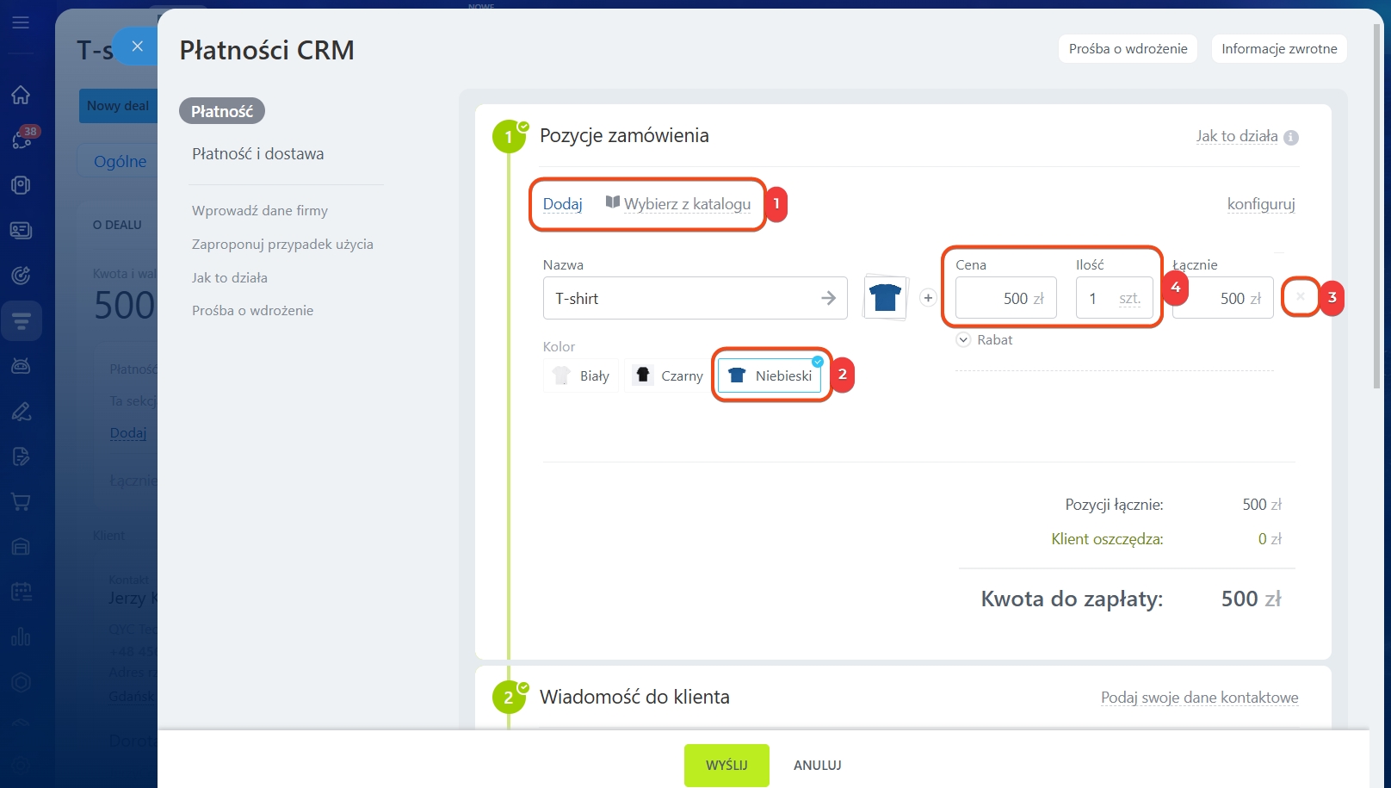Click the arrow in T-shirt name field
Viewport: 1391px width, 788px height.
tap(828, 298)
